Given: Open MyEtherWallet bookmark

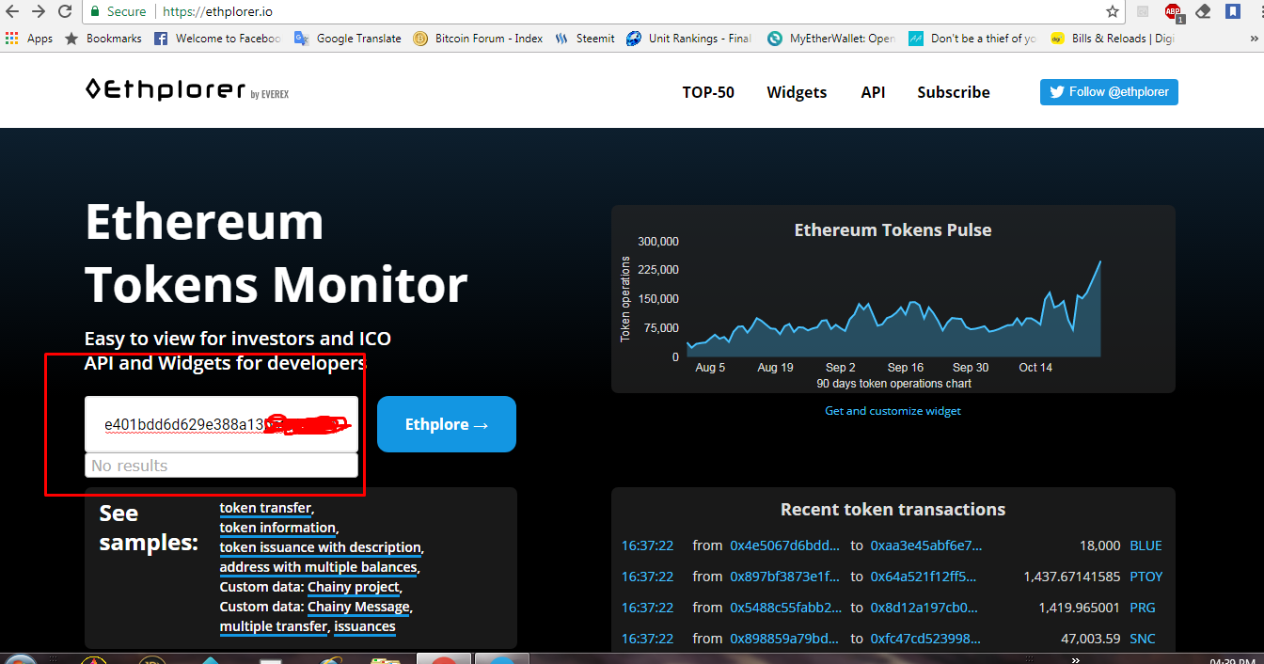Looking at the screenshot, I should (831, 39).
